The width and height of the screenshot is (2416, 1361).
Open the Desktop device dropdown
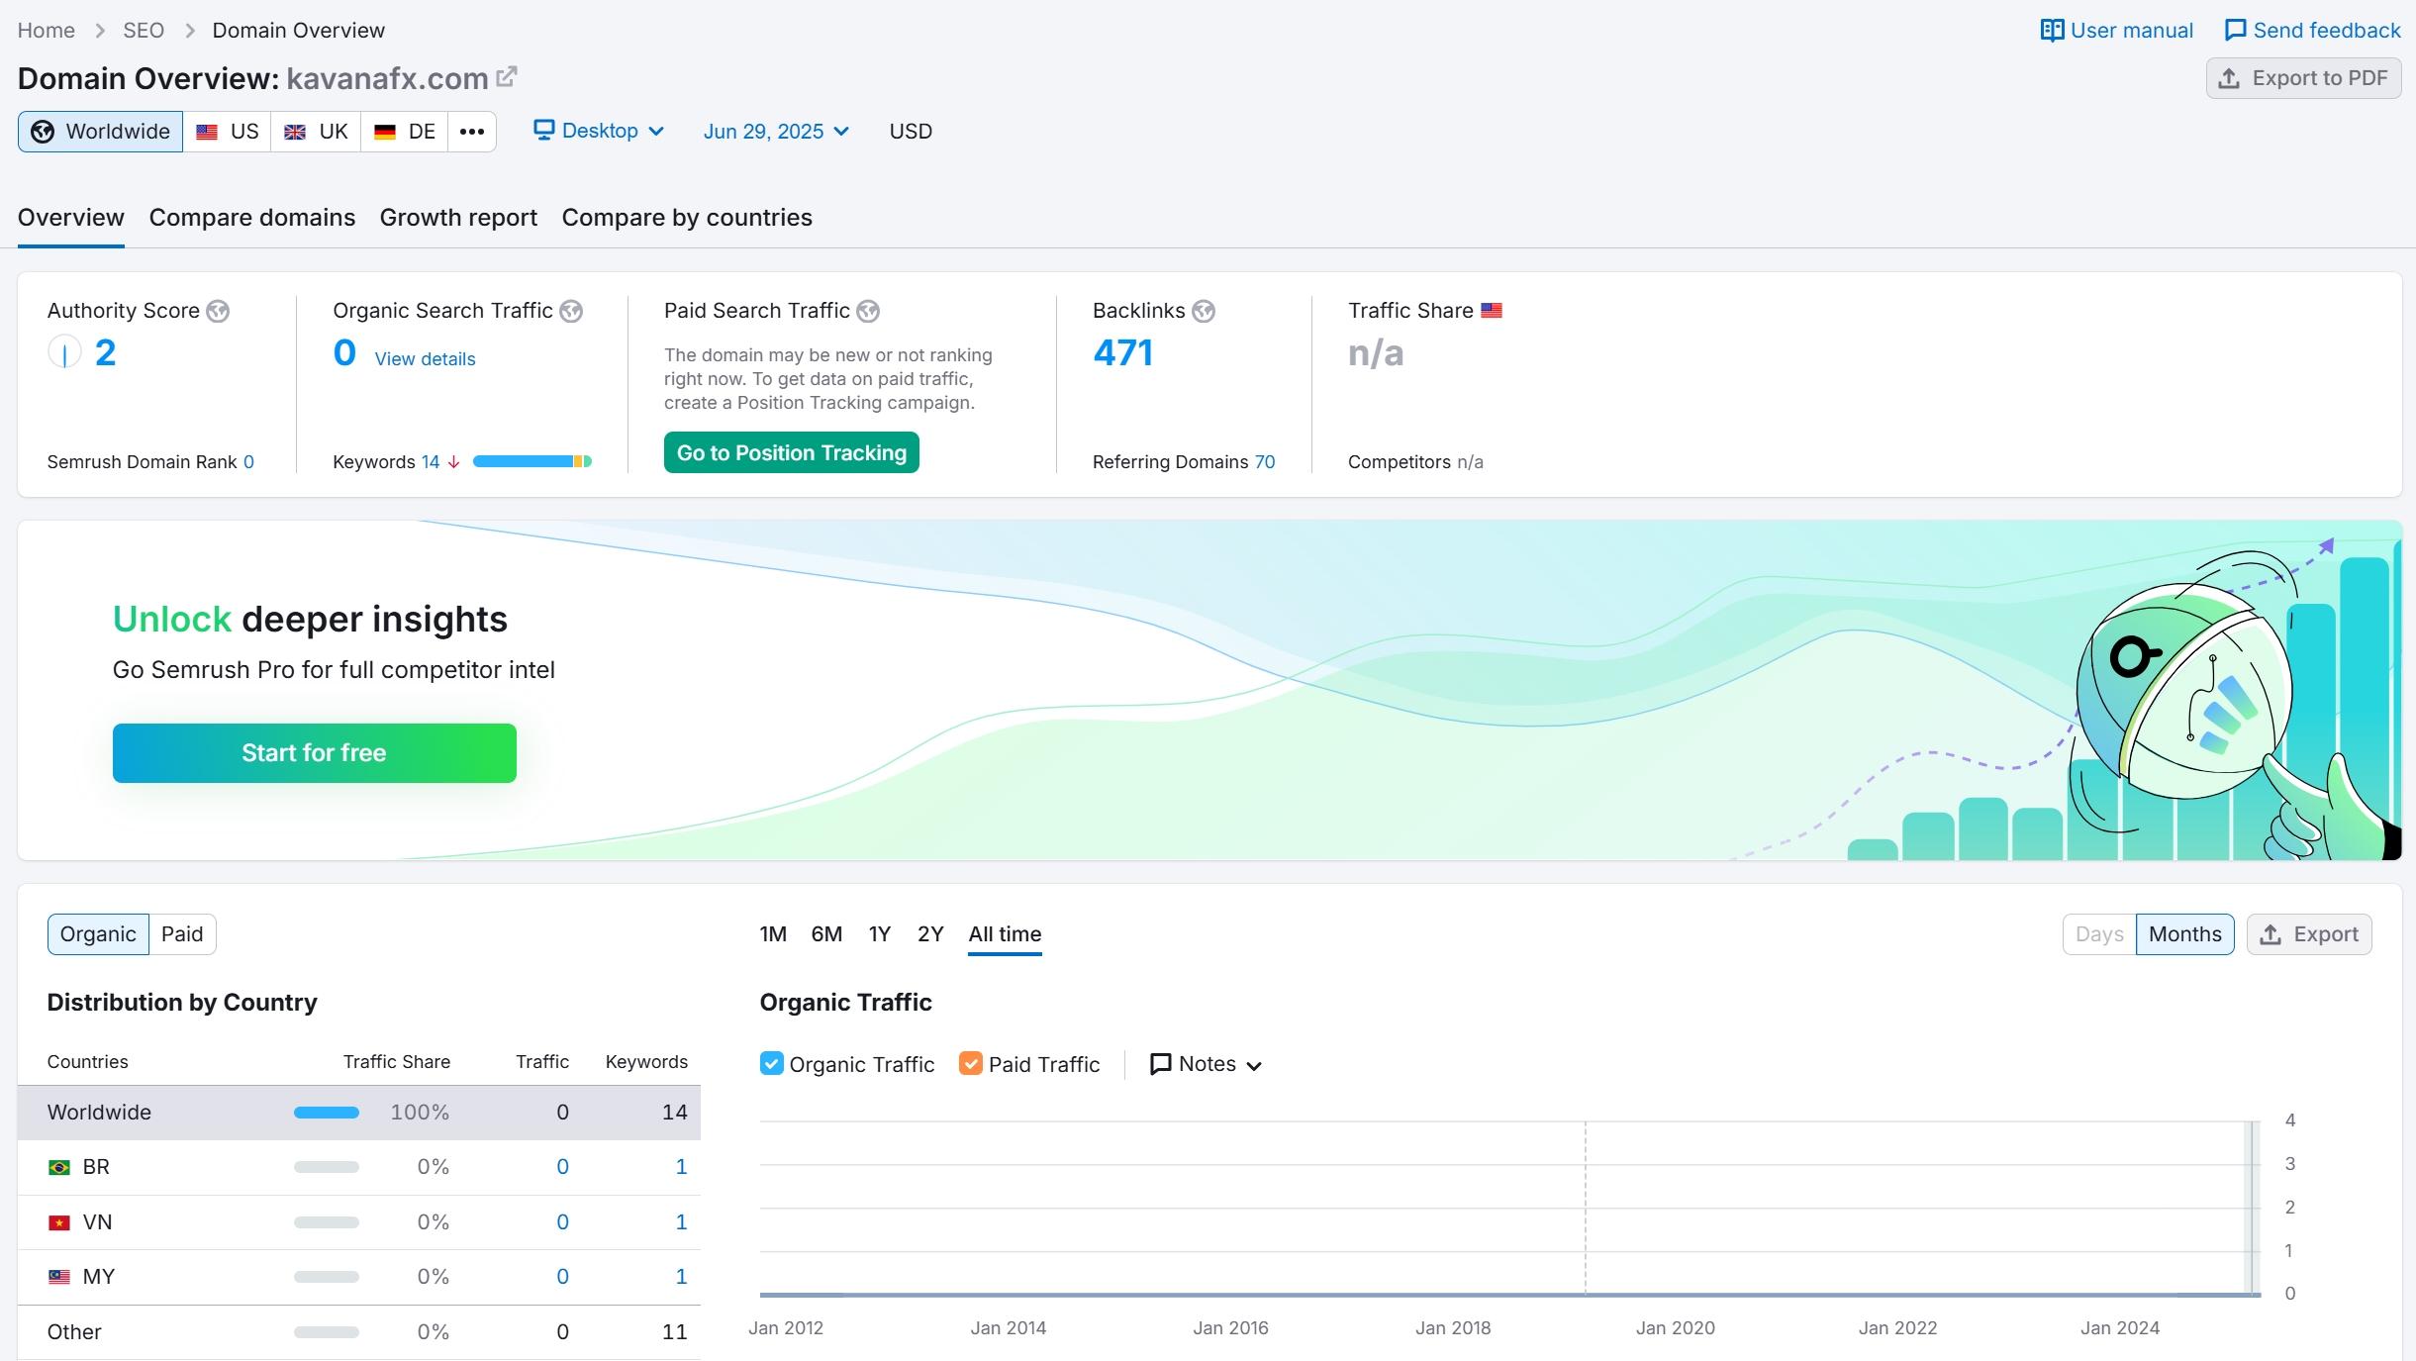tap(599, 131)
